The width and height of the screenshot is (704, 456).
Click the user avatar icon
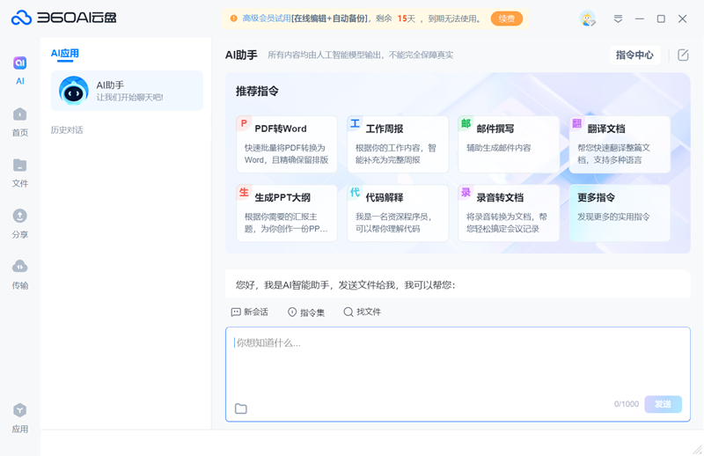coord(588,18)
